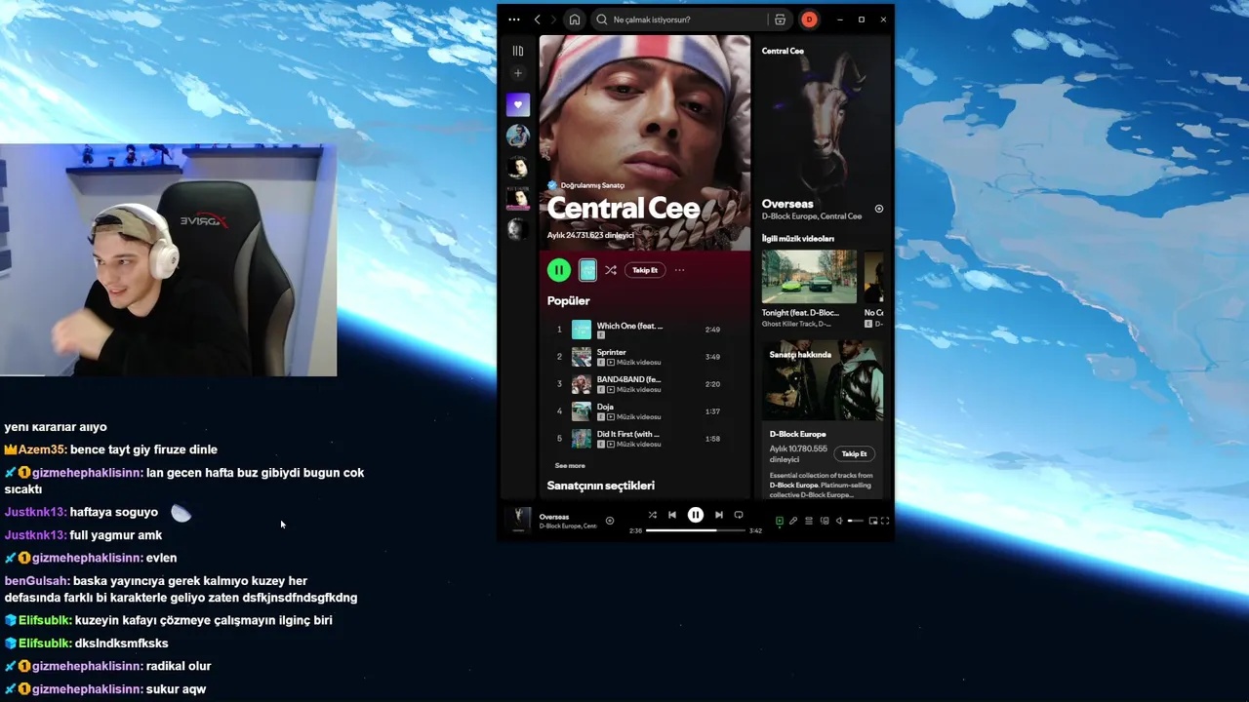Adjust the volume slider
Viewport: 1249px width, 702px height.
pos(856,521)
